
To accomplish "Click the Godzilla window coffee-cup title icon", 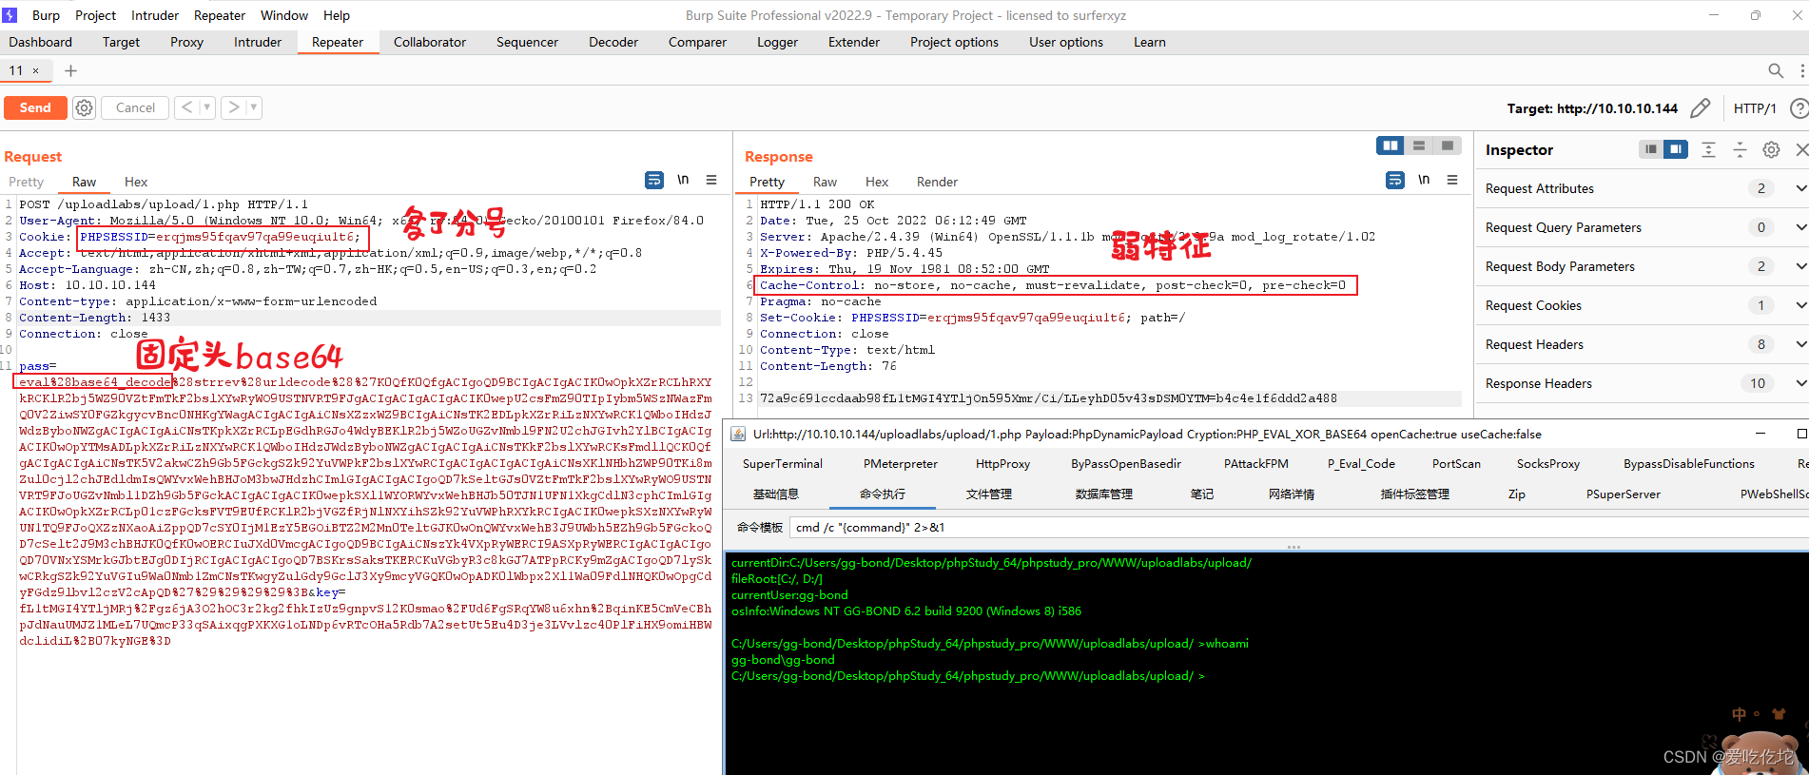I will pos(738,435).
